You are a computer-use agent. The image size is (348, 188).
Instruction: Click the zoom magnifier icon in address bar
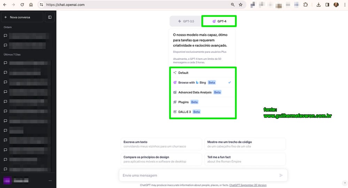tap(233, 5)
